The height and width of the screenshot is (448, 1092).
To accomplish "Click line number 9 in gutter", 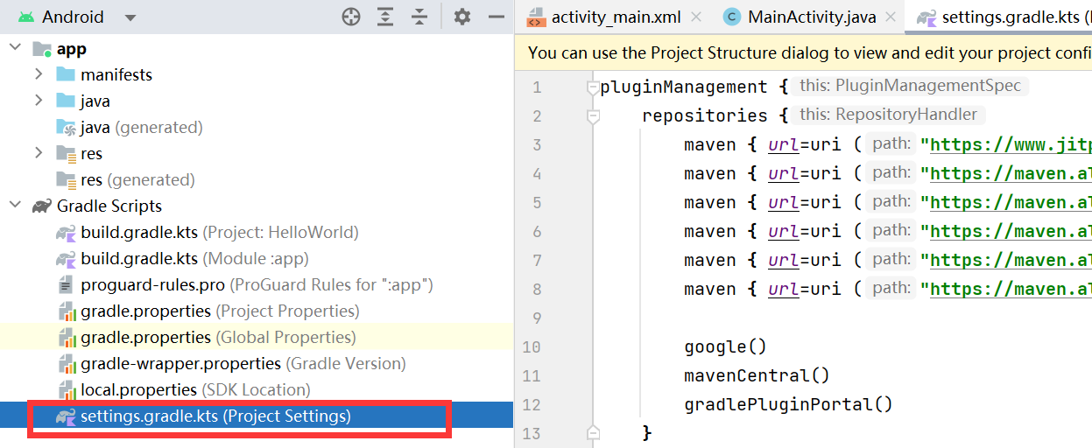I will click(x=538, y=318).
